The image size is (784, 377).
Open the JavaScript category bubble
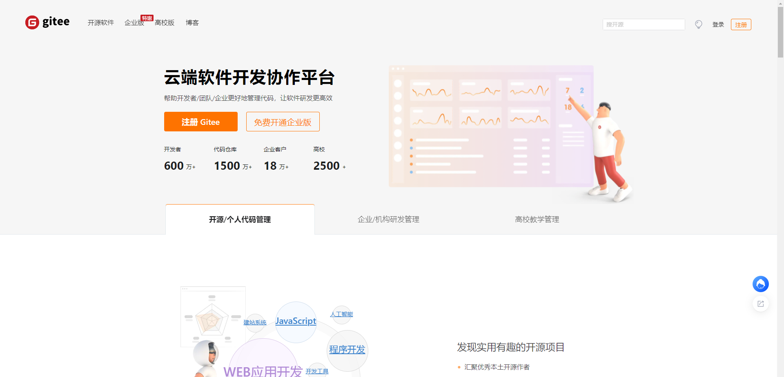point(296,322)
